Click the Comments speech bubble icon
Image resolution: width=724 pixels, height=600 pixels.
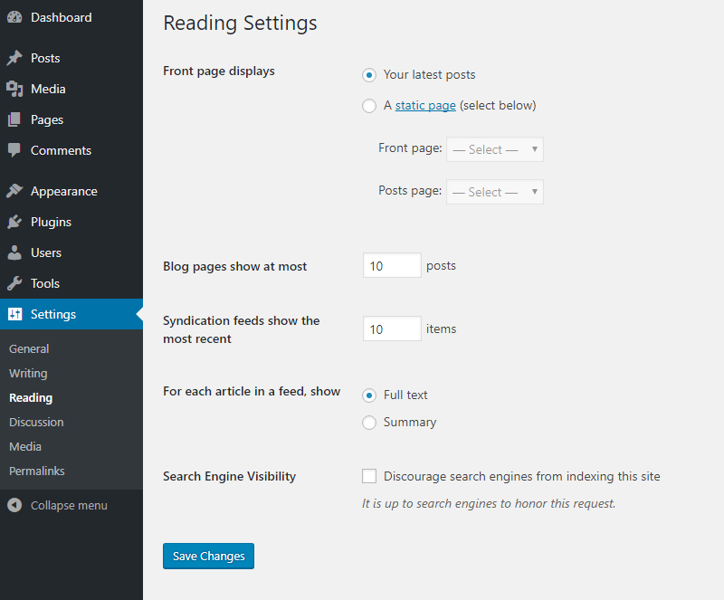click(x=14, y=150)
